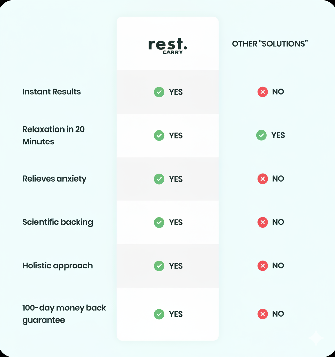Click red X icon for Relieves anxiety
This screenshot has width=335, height=357.
click(263, 178)
